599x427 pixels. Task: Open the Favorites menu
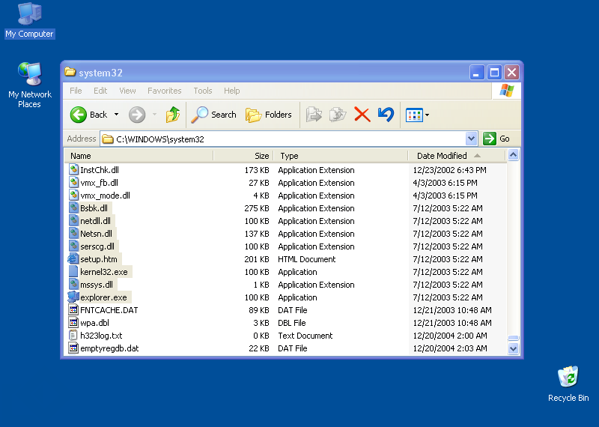(x=164, y=91)
